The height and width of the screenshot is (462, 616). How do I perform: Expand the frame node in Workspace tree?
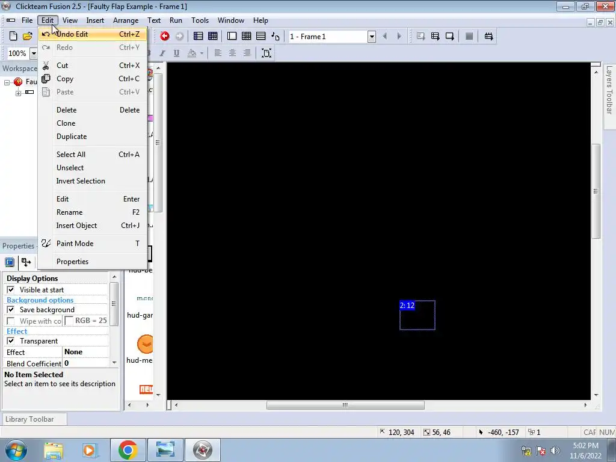18,93
